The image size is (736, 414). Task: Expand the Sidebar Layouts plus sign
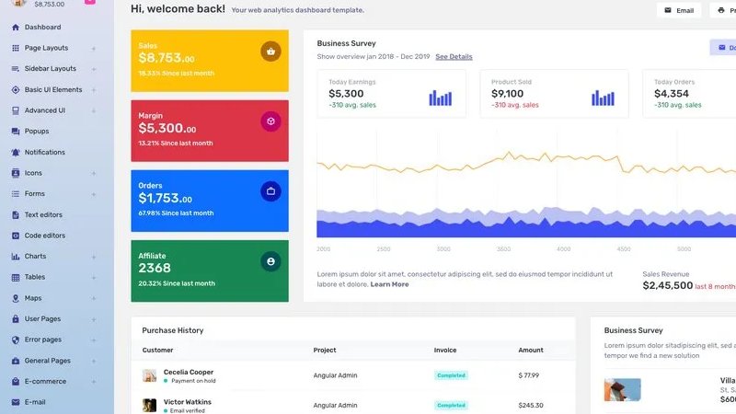coord(94,69)
